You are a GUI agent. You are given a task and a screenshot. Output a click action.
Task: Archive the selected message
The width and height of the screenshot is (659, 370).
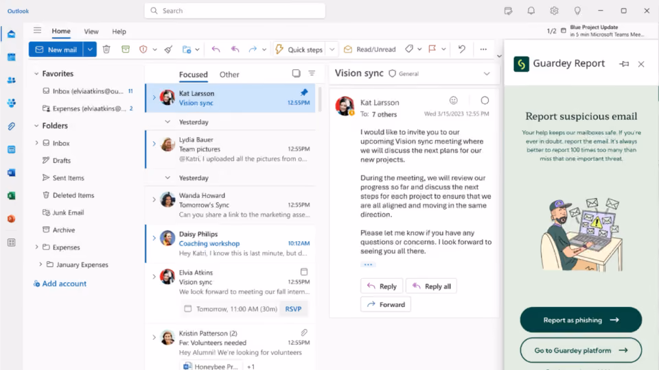click(125, 49)
